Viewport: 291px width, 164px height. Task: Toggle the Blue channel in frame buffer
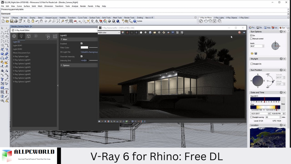point(136,32)
